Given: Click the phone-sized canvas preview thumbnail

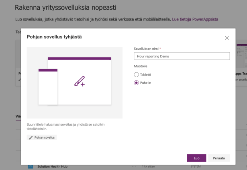Looking at the screenshot, I should (x=48, y=87).
